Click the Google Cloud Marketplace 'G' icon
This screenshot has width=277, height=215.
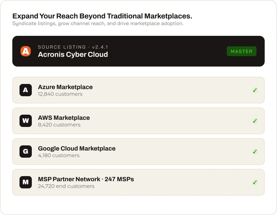26,152
